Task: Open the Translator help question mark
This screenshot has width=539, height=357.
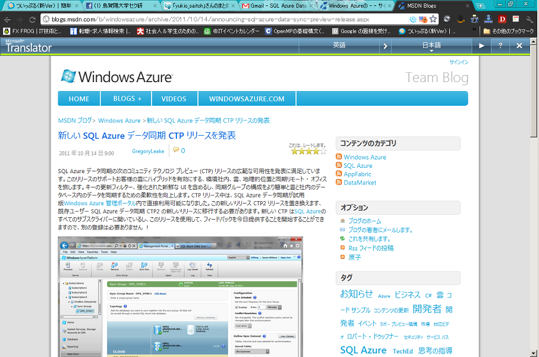Action: click(x=500, y=46)
